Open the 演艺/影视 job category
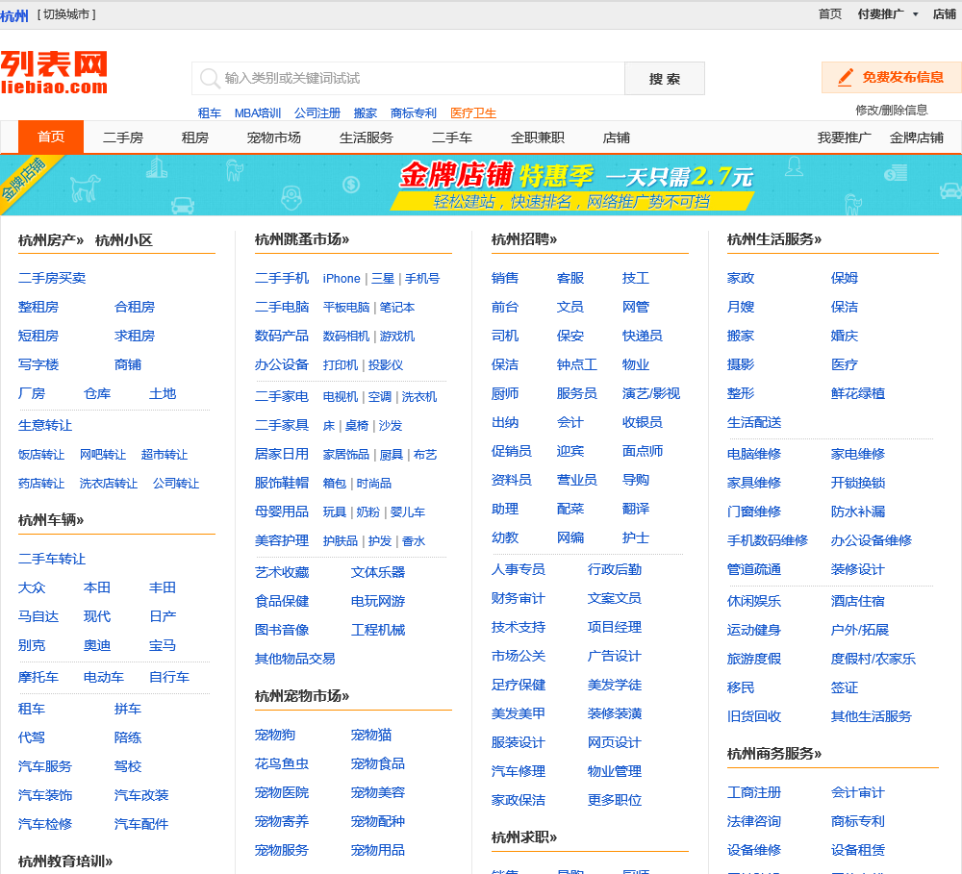 point(651,393)
